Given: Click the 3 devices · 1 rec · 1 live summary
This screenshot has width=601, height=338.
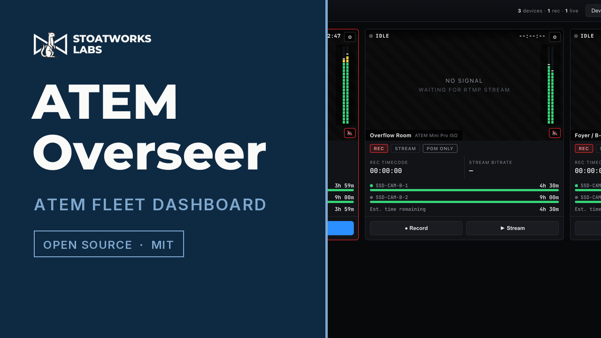Looking at the screenshot, I should click(x=548, y=11).
